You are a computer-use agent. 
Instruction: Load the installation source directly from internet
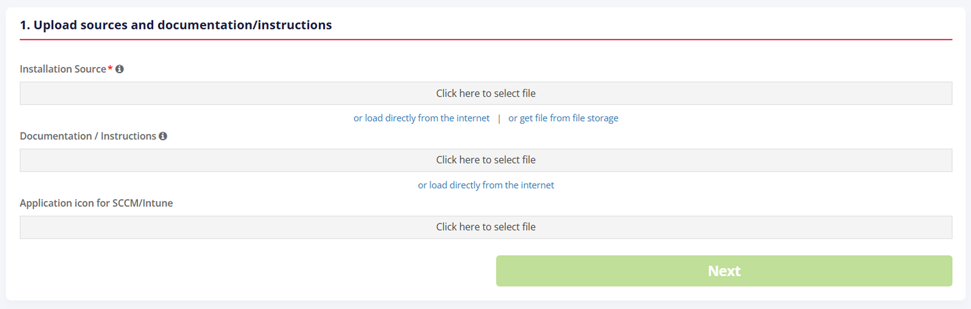(421, 118)
